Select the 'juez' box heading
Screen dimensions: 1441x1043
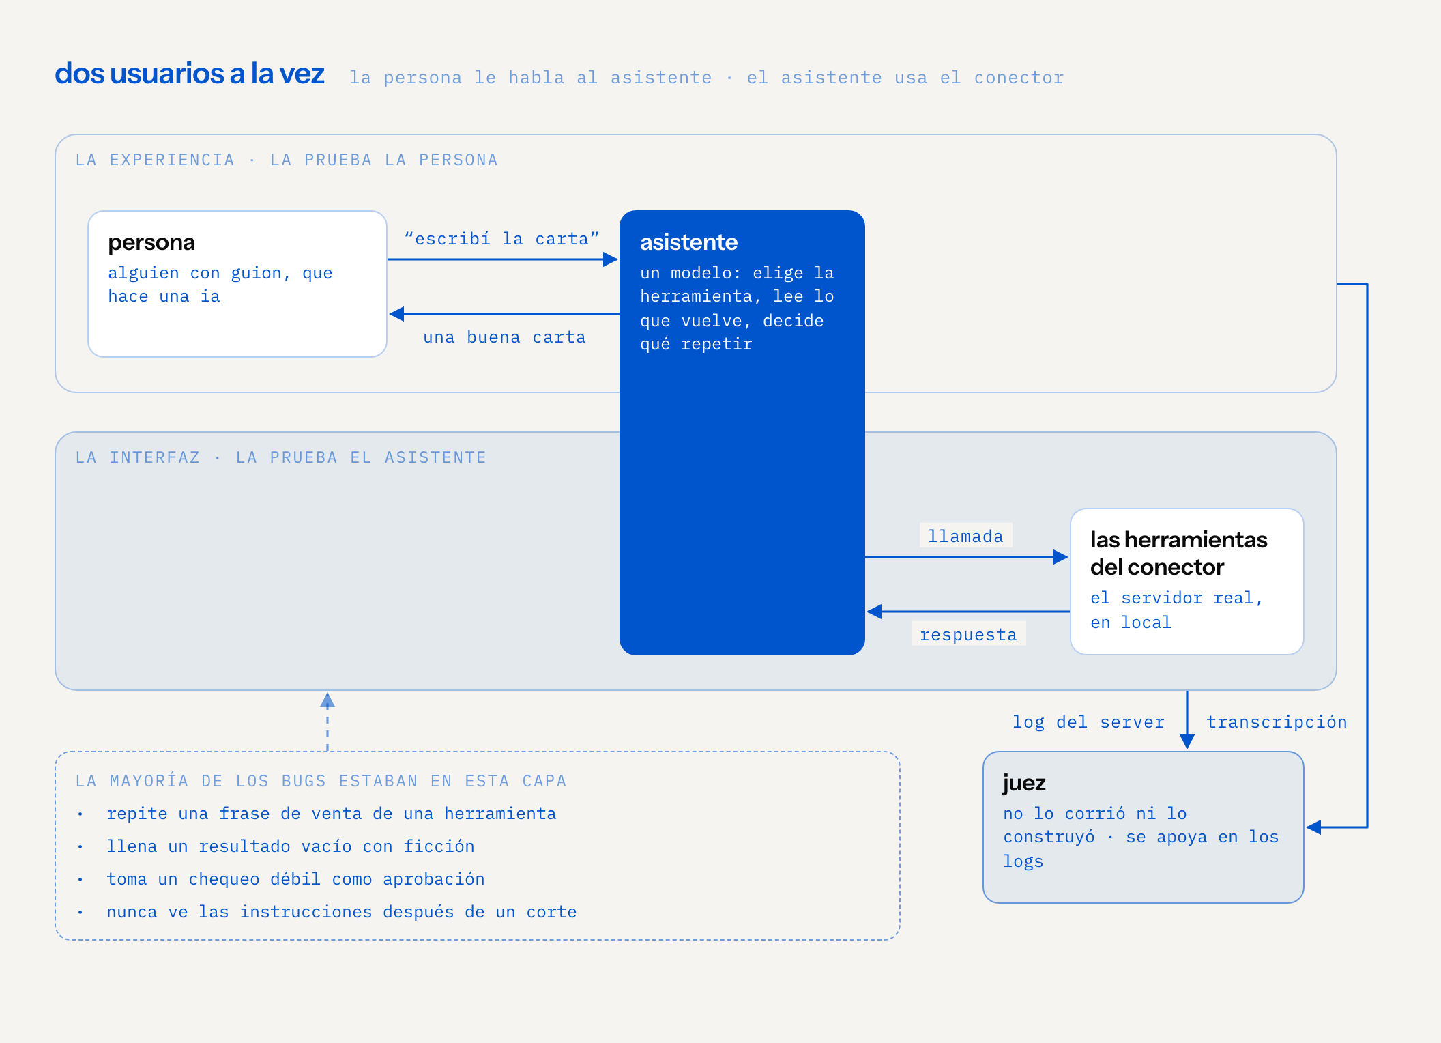point(1024,783)
